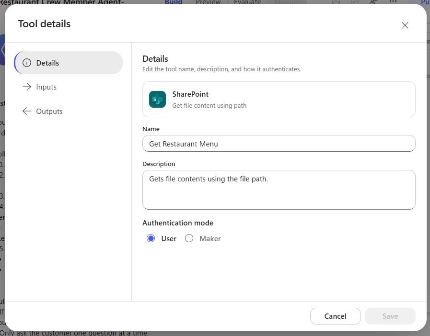Select User authentication mode
Screen dimensions: 430x336
click(x=151, y=238)
